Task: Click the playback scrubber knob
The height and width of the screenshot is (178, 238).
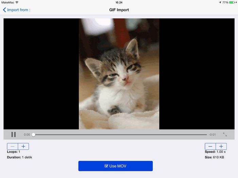Action: [x=34, y=135]
